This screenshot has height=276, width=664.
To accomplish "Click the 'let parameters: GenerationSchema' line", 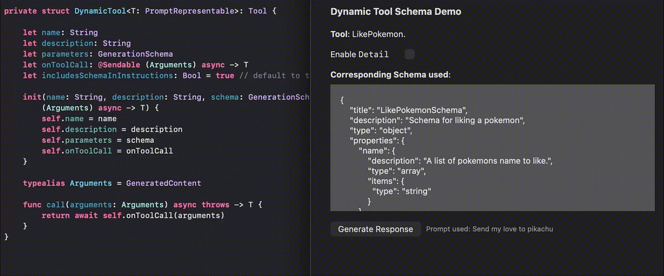I will click(98, 54).
